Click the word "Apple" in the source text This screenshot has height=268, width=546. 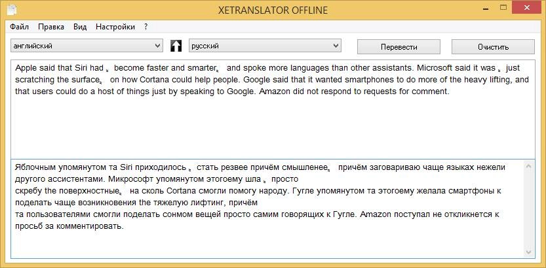coord(25,69)
